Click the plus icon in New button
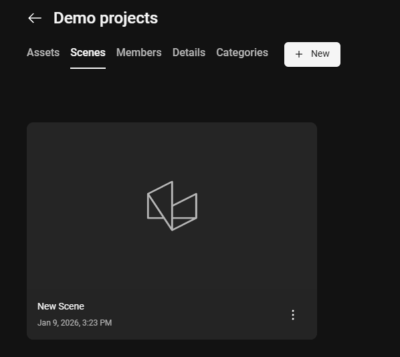Image resolution: width=400 pixels, height=357 pixels. [x=299, y=54]
